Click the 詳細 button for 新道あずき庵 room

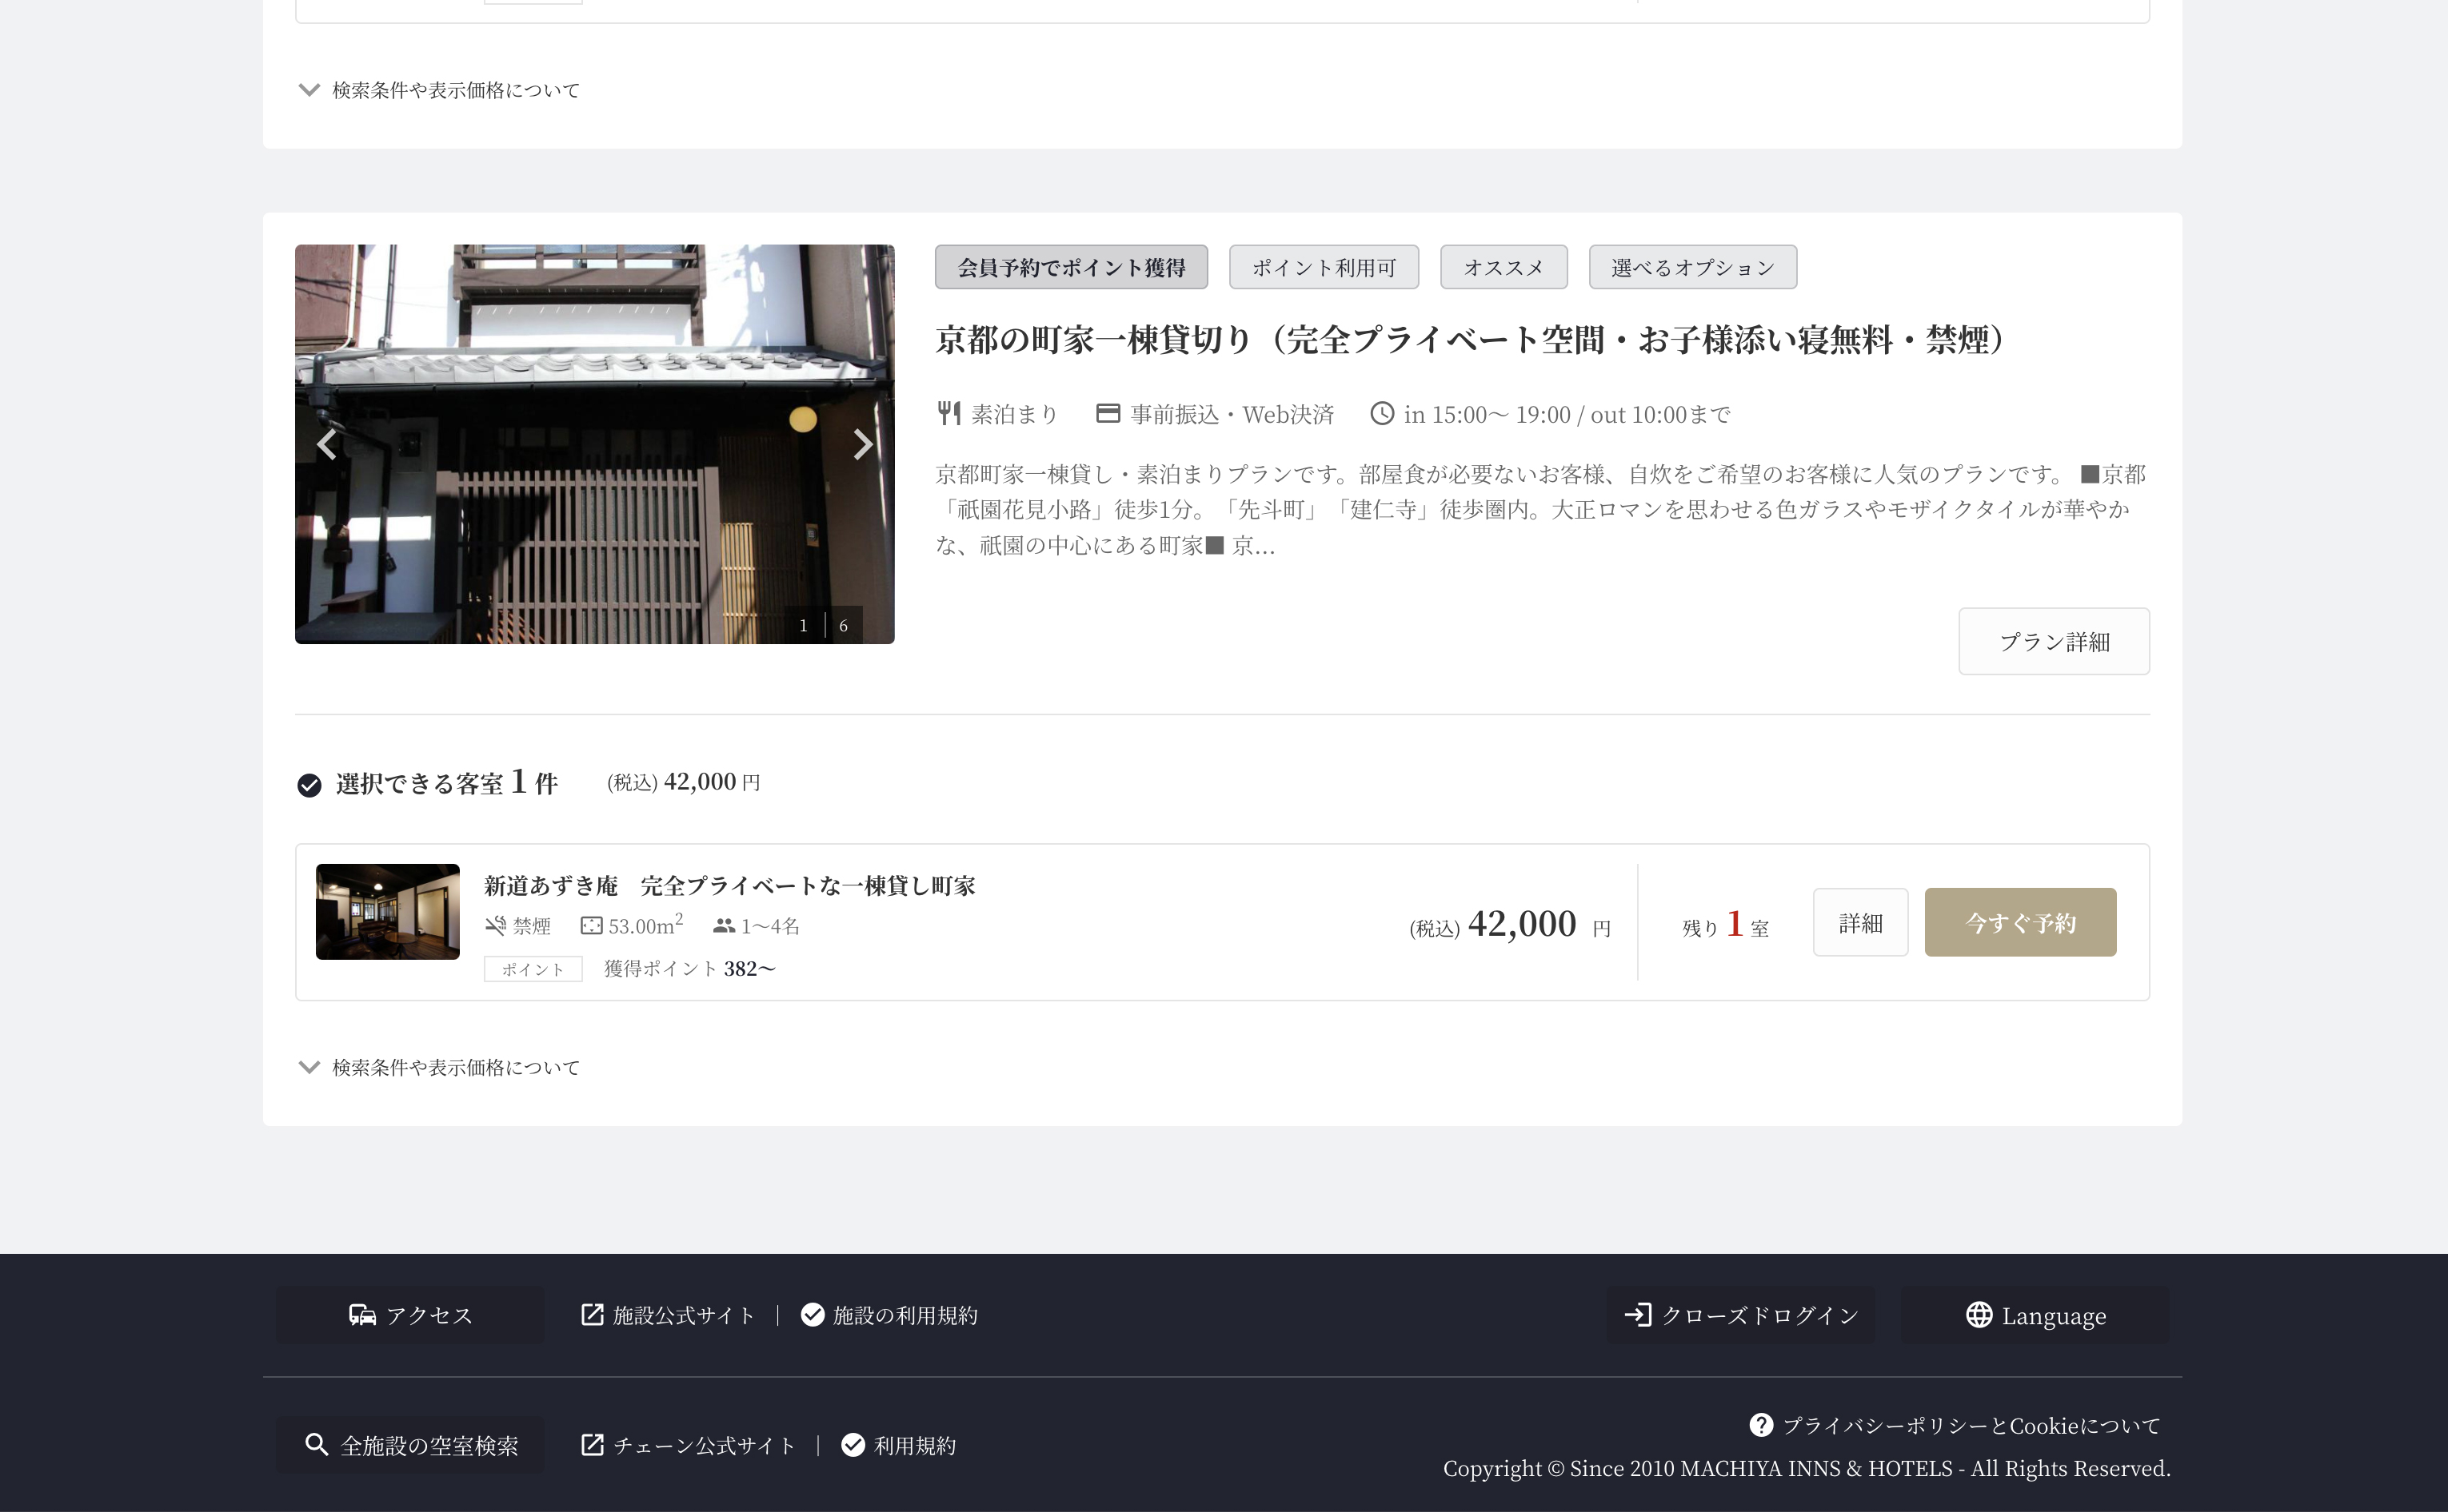coord(1859,922)
